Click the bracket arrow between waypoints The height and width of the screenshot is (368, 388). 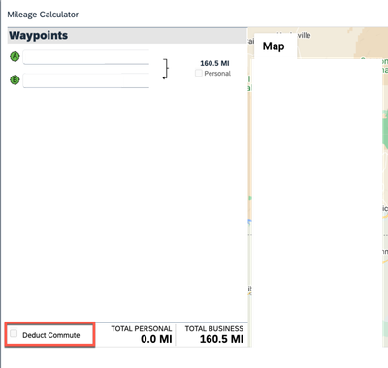(x=166, y=69)
